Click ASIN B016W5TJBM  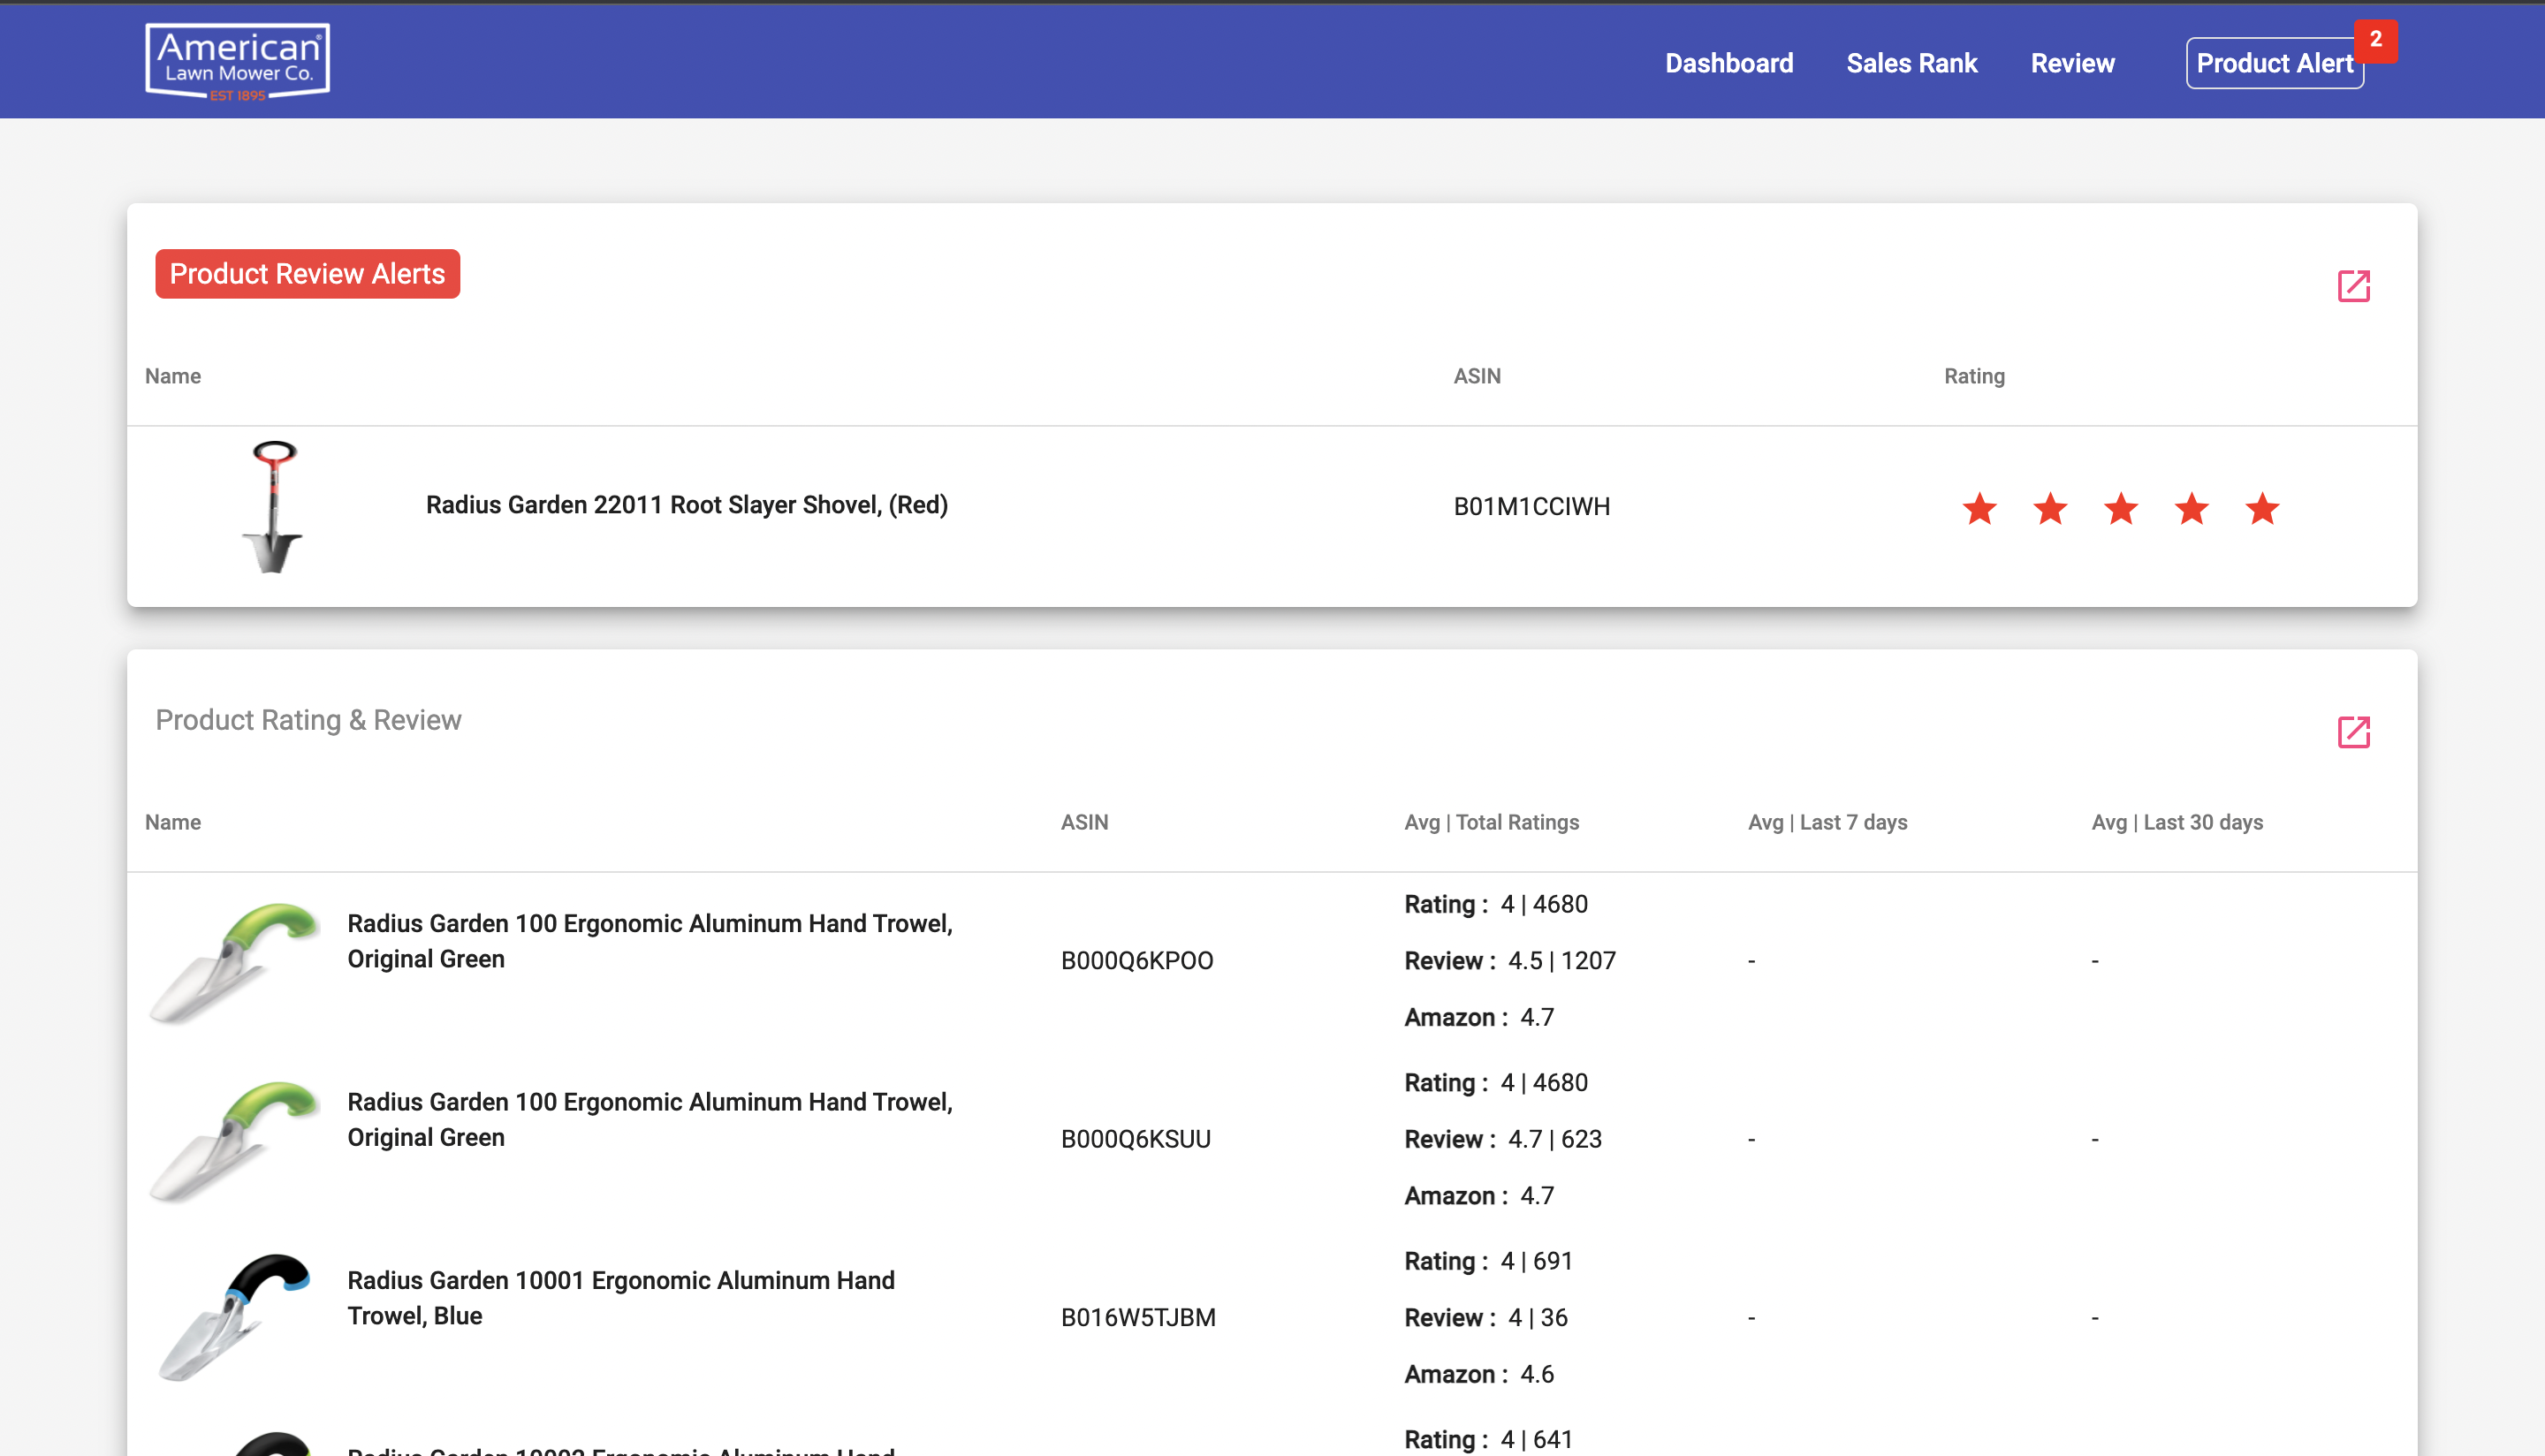1138,1318
